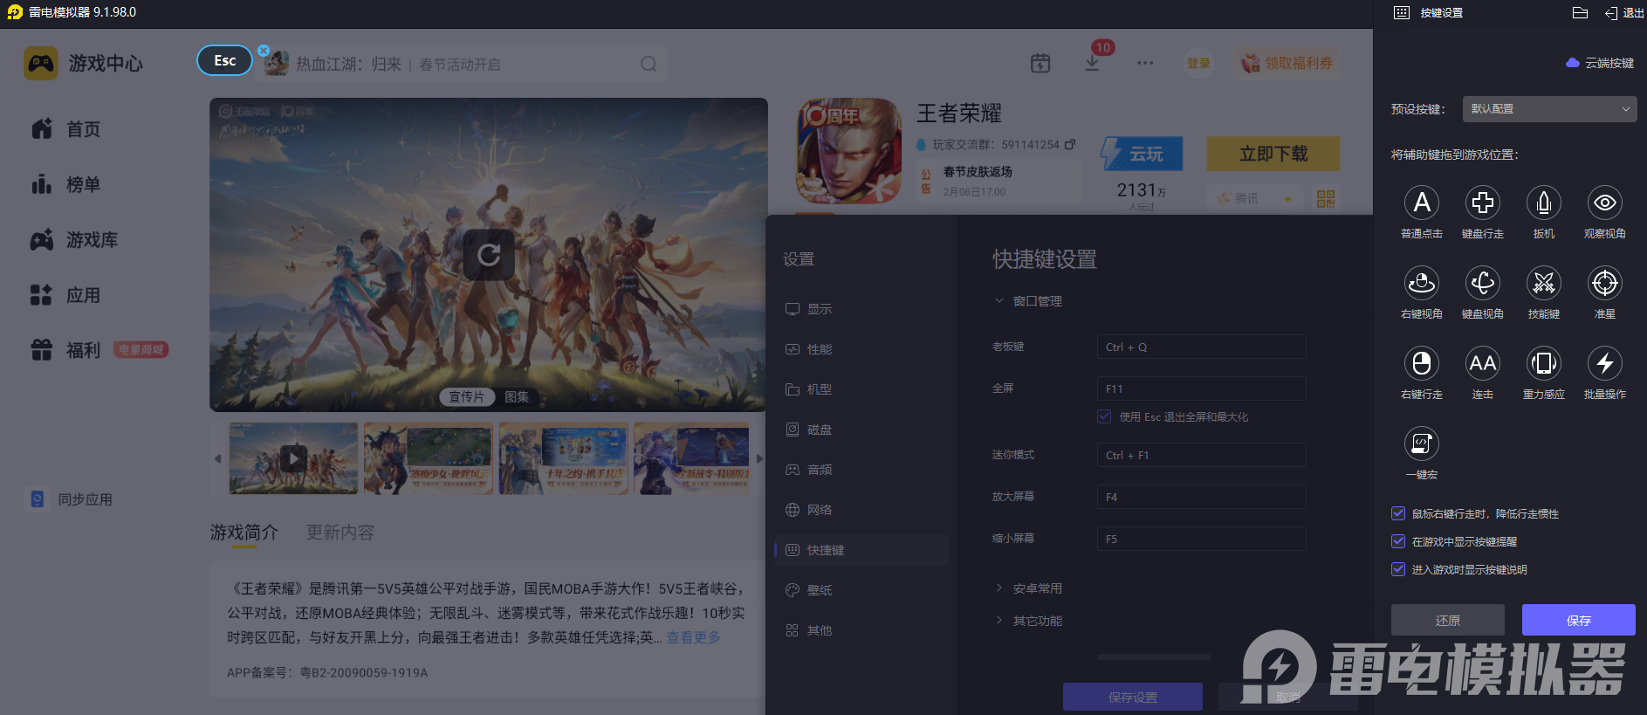
Task: Open 同步应用 in the sidebar
Action: pyautogui.click(x=71, y=499)
